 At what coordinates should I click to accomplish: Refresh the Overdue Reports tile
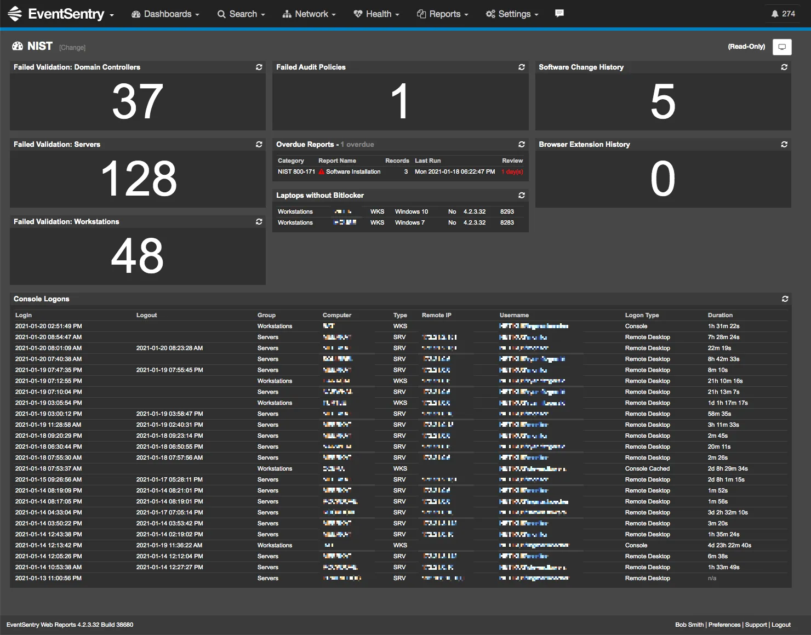pos(522,144)
